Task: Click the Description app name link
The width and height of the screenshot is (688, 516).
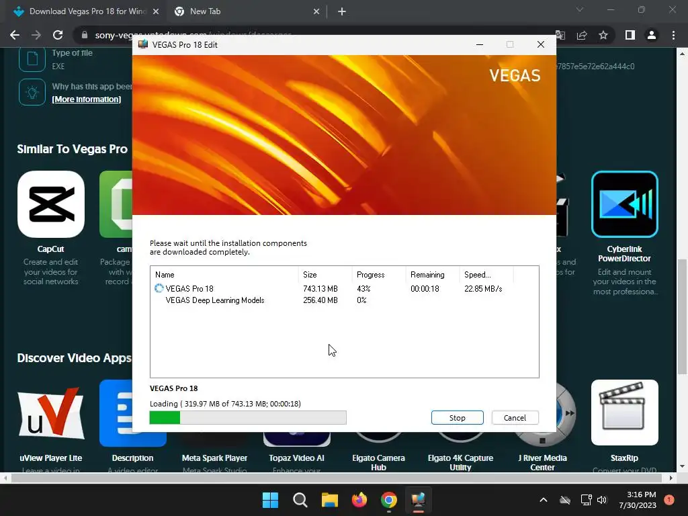Action: pyautogui.click(x=132, y=458)
